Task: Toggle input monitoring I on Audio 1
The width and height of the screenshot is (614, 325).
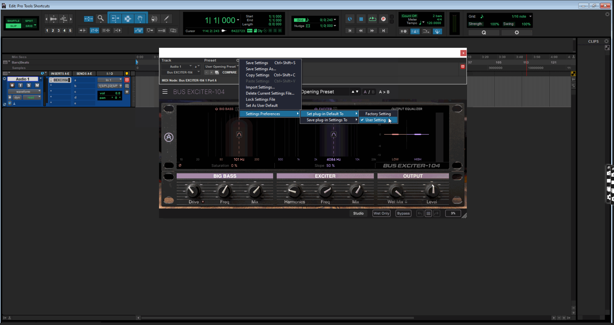Action: [20, 85]
